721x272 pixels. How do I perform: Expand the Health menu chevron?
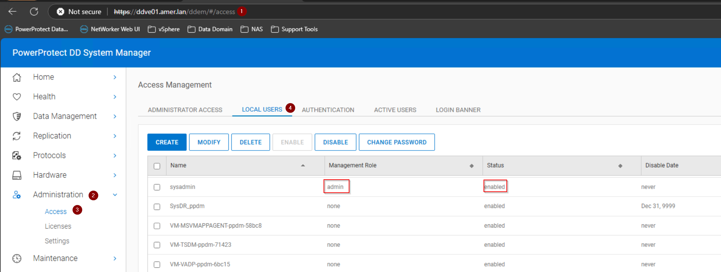[x=115, y=97]
